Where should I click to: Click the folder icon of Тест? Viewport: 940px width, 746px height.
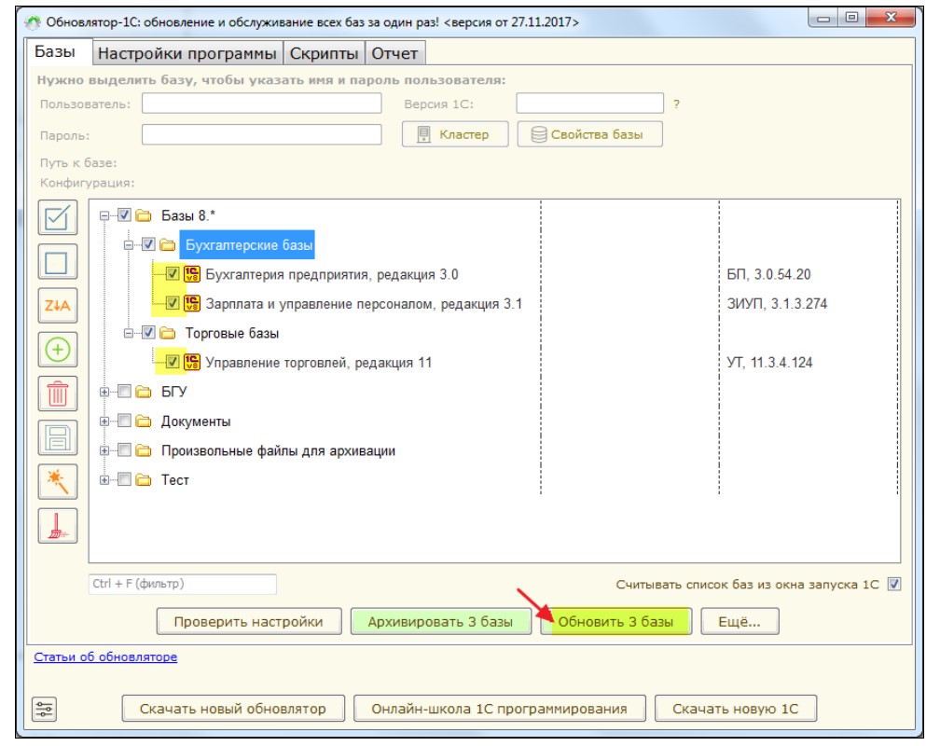point(144,479)
